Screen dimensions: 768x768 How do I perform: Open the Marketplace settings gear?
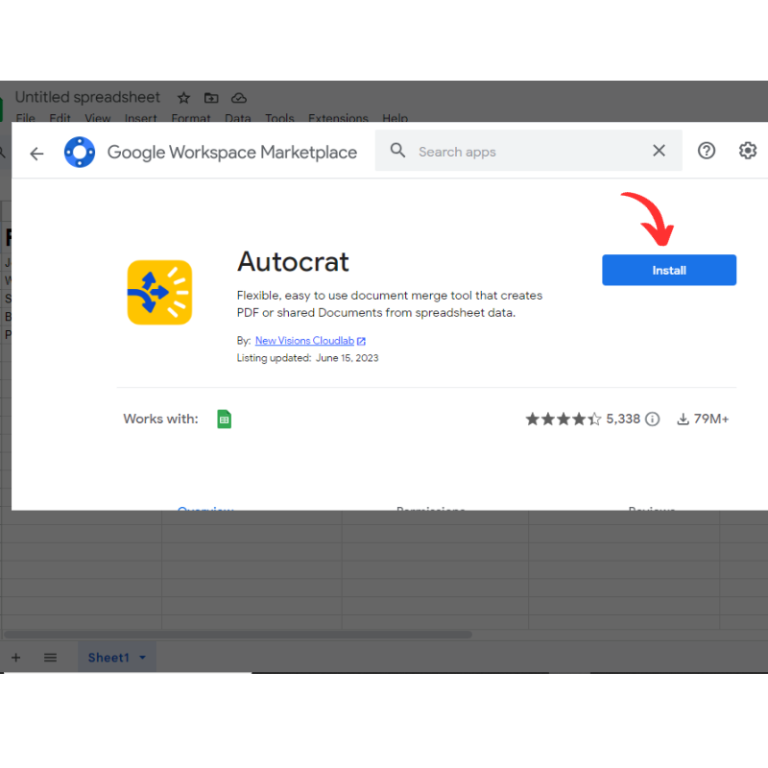(x=748, y=151)
